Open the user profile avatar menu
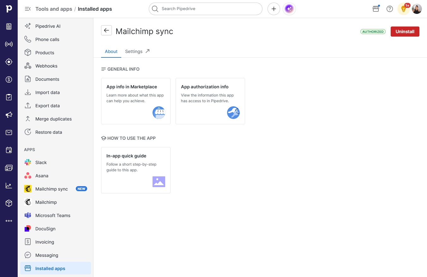Screen dimensions: 427x277 (x=417, y=9)
